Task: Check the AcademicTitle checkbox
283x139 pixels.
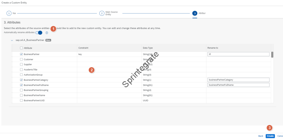Action: point(21,70)
